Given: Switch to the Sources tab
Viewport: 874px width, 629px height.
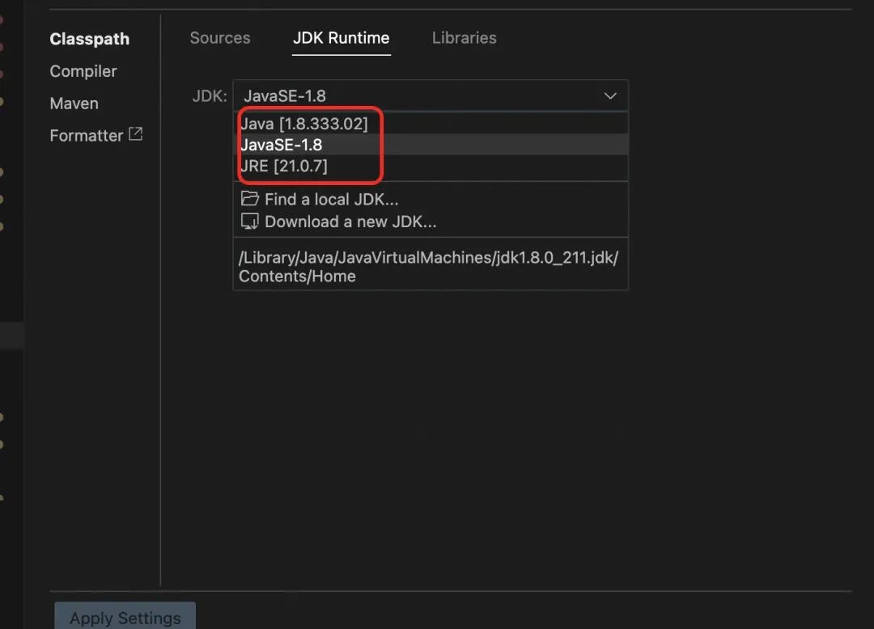Looking at the screenshot, I should [220, 38].
